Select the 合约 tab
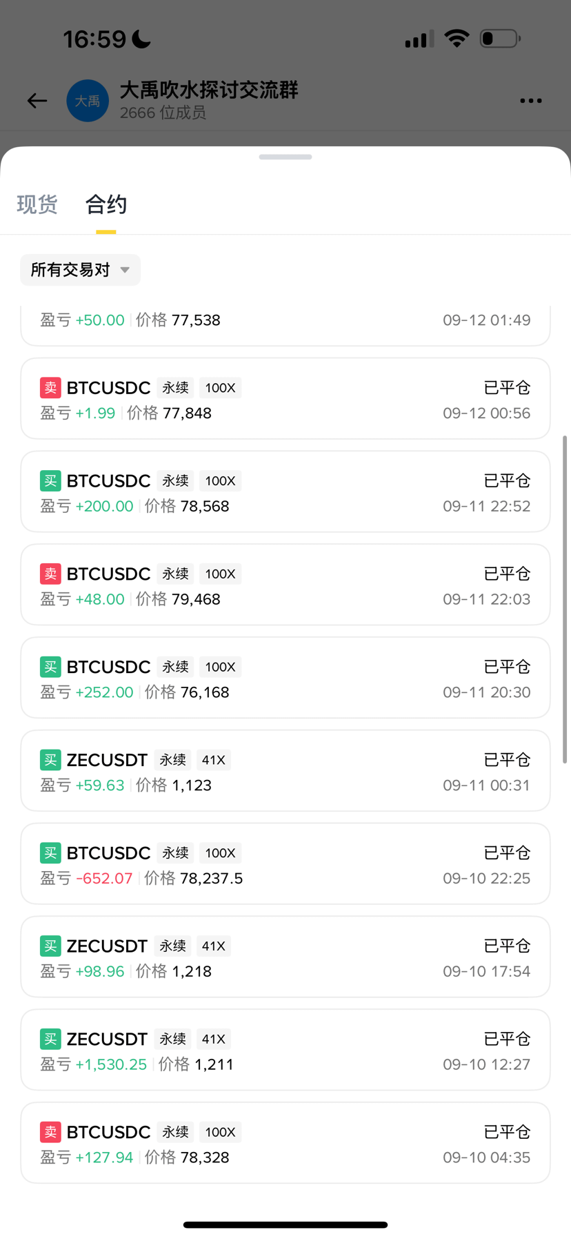The width and height of the screenshot is (571, 1239). click(106, 204)
